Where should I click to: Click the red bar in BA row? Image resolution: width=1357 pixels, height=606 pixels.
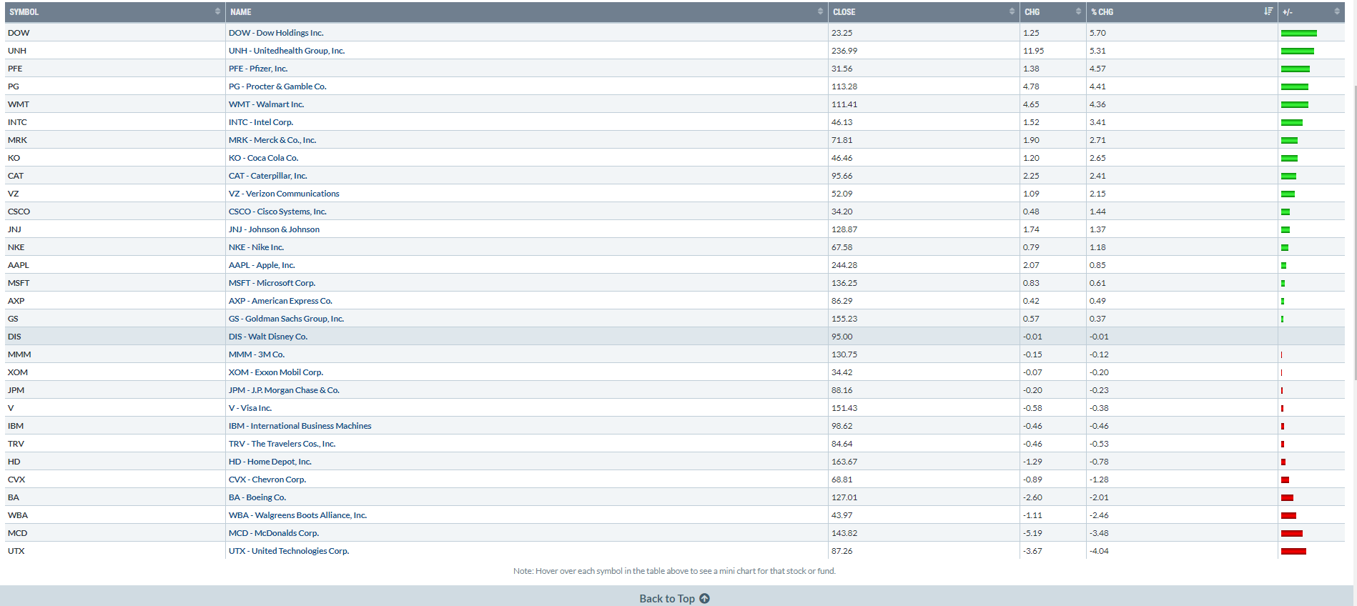pos(1287,497)
